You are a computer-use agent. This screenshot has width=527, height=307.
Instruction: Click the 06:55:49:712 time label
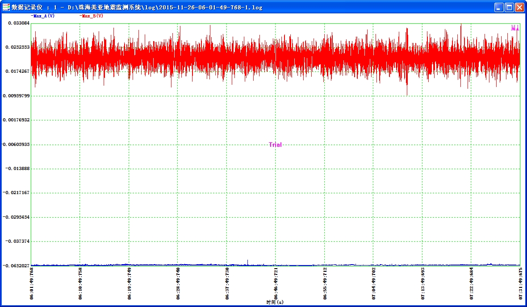tap(325, 283)
